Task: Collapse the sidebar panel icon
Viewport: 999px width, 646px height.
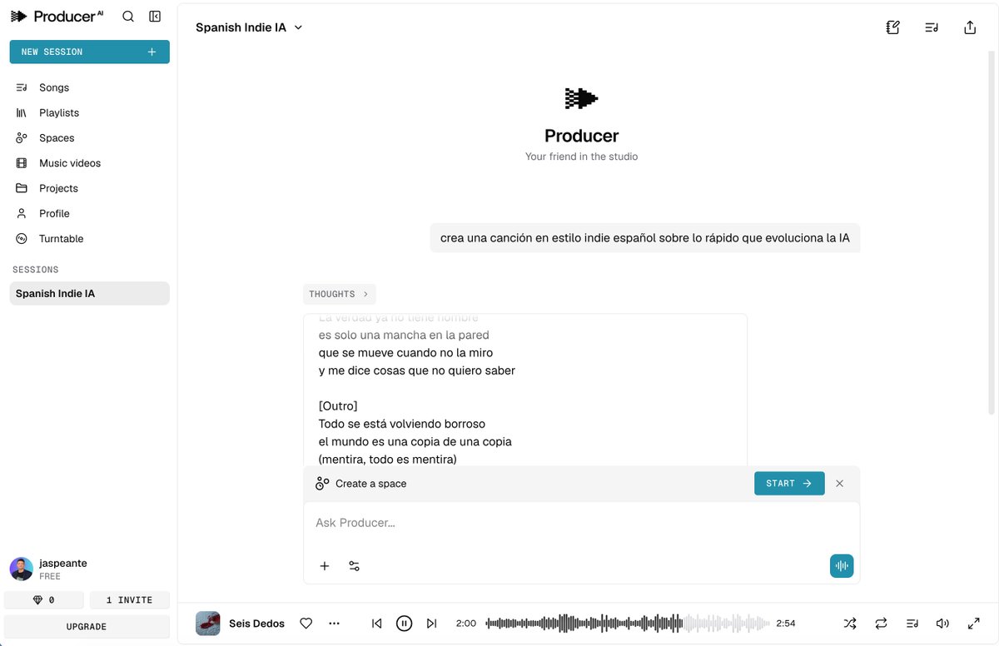Action: tap(155, 16)
